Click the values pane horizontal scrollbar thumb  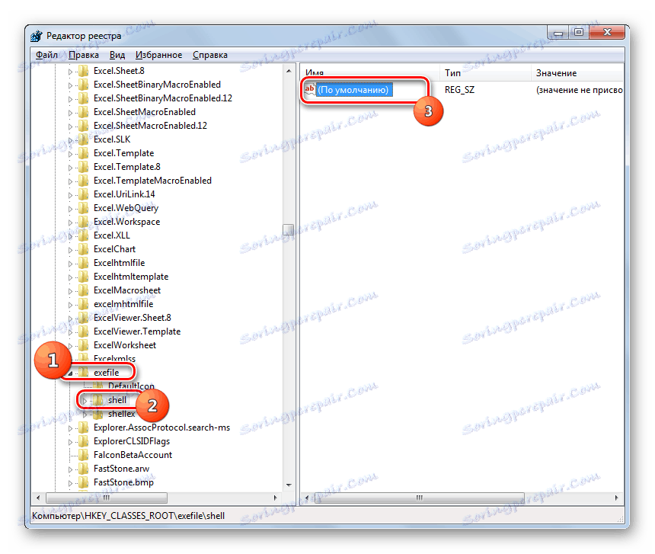418,498
